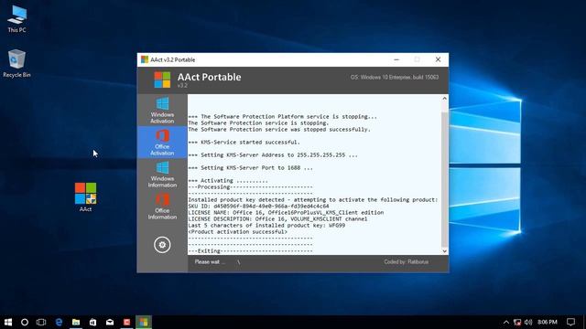Click the log's vertical scrollbar thumb
Viewport: 586px width, 329px height.
[x=444, y=179]
